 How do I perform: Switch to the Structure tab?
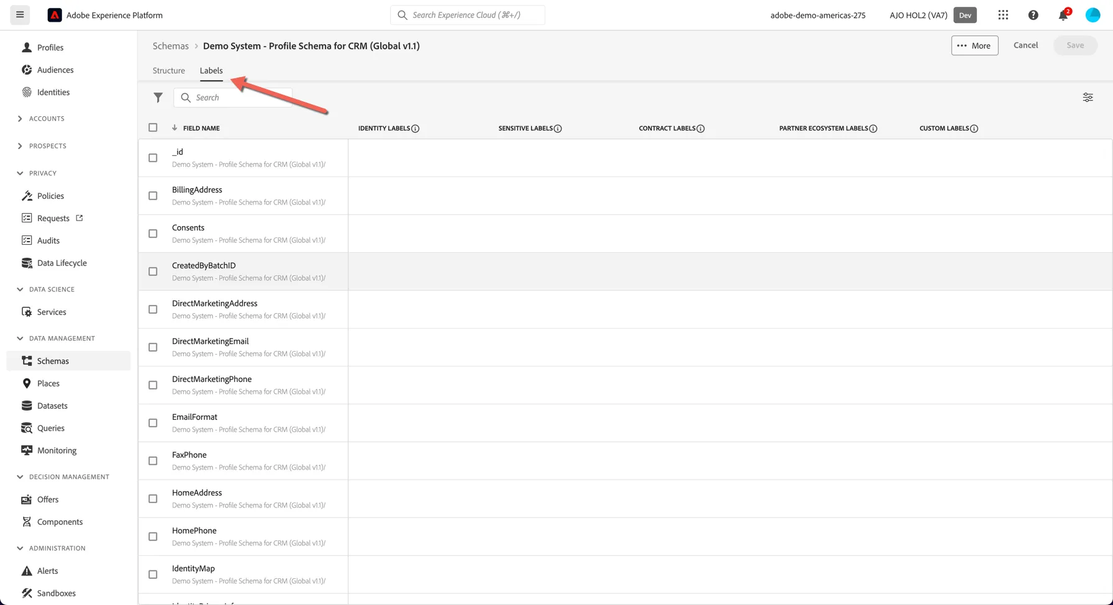click(x=169, y=70)
